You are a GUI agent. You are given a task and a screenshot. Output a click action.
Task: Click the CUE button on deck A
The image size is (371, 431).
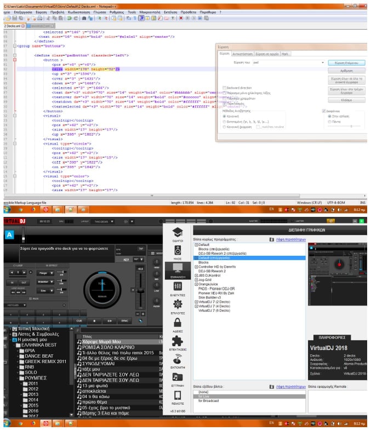point(79,321)
